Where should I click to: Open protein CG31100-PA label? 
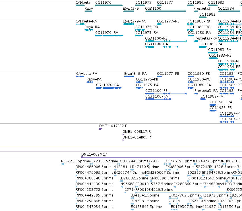pyautogui.click(x=157, y=97)
